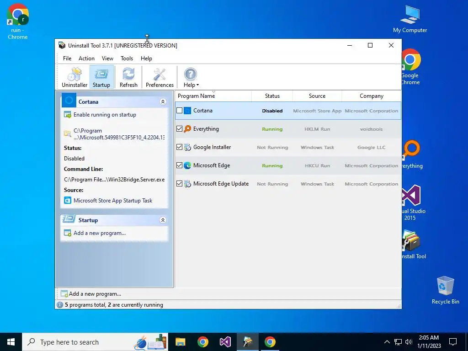Open the Google Chrome desktop shortcut
The height and width of the screenshot is (351, 468).
click(x=411, y=67)
